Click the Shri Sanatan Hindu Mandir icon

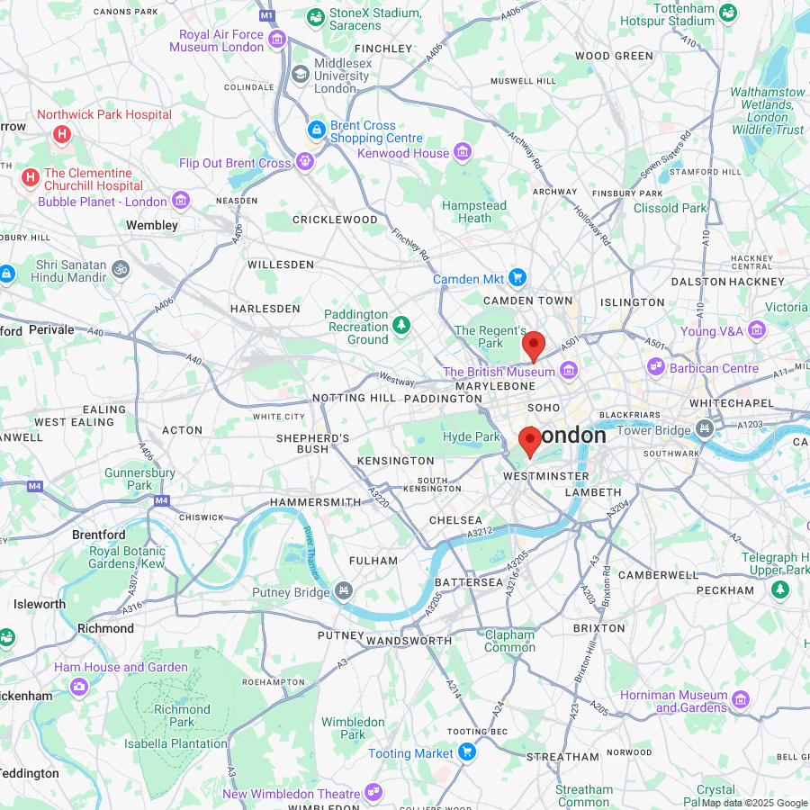pyautogui.click(x=121, y=269)
